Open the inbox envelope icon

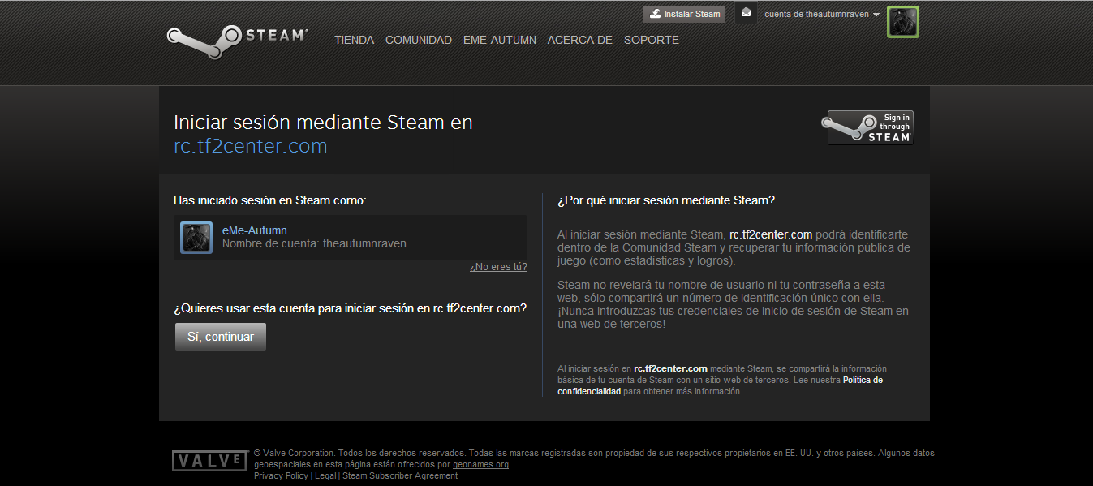(x=746, y=13)
